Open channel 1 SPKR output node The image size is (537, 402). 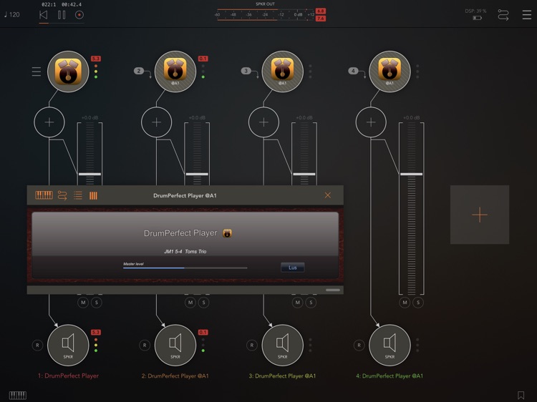68,345
